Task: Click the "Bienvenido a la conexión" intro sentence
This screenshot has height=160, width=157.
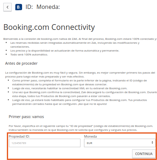Action: [80, 39]
